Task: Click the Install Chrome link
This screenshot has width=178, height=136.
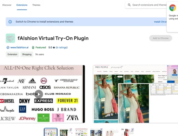Action: [x=160, y=22]
